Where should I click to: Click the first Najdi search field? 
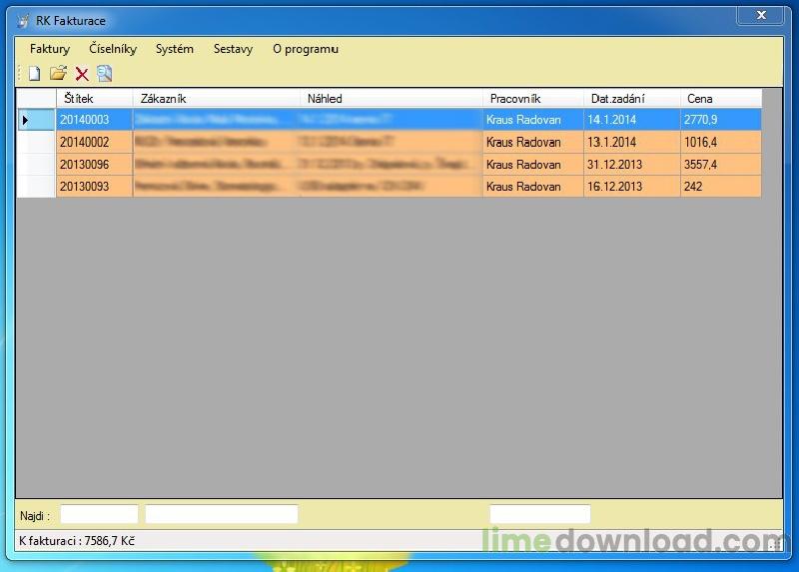pos(99,514)
